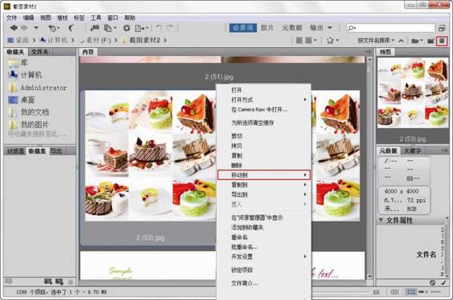Click the refine aperture icon in toolbar

pyautogui.click(x=126, y=28)
